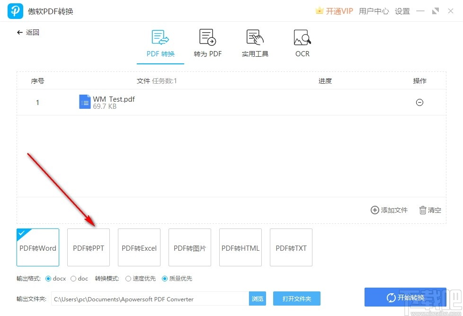Select PDF转PPT conversion type
The height and width of the screenshot is (316, 463).
pyautogui.click(x=88, y=247)
